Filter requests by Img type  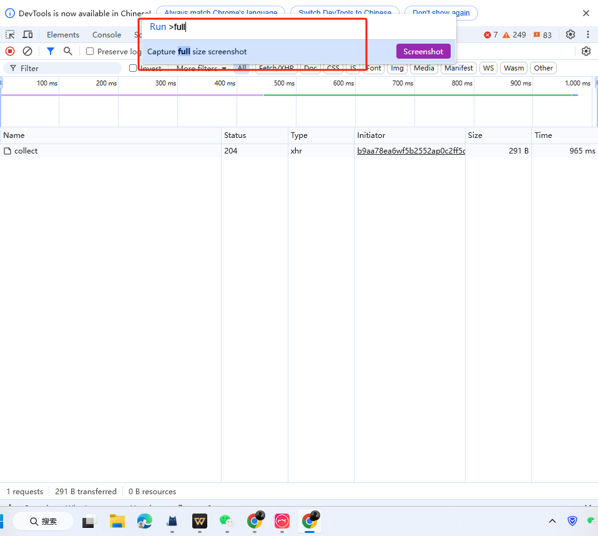tap(397, 68)
